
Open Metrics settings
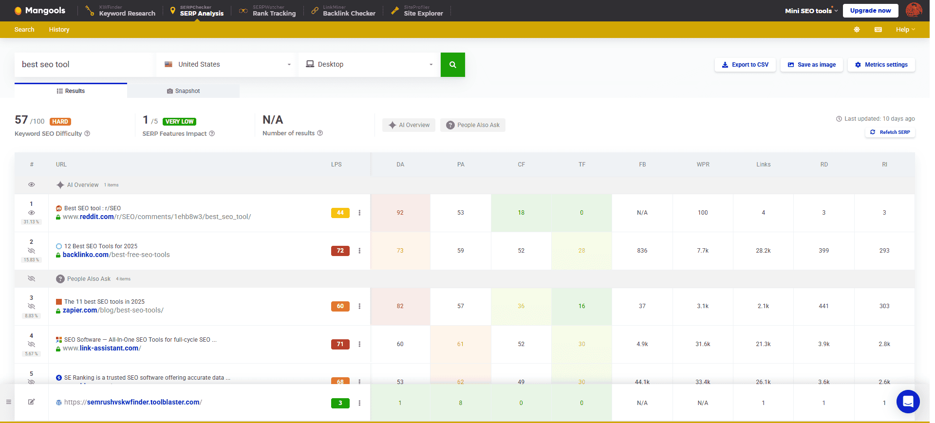click(881, 65)
